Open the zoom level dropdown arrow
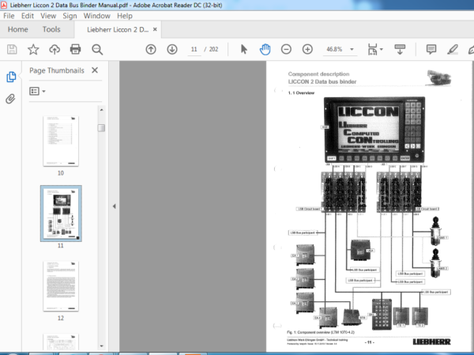 352,49
